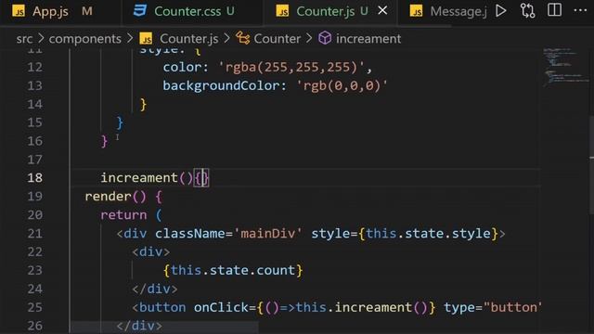The width and height of the screenshot is (594, 334).
Task: Open the More Actions ellipsis menu
Action: 580,10
